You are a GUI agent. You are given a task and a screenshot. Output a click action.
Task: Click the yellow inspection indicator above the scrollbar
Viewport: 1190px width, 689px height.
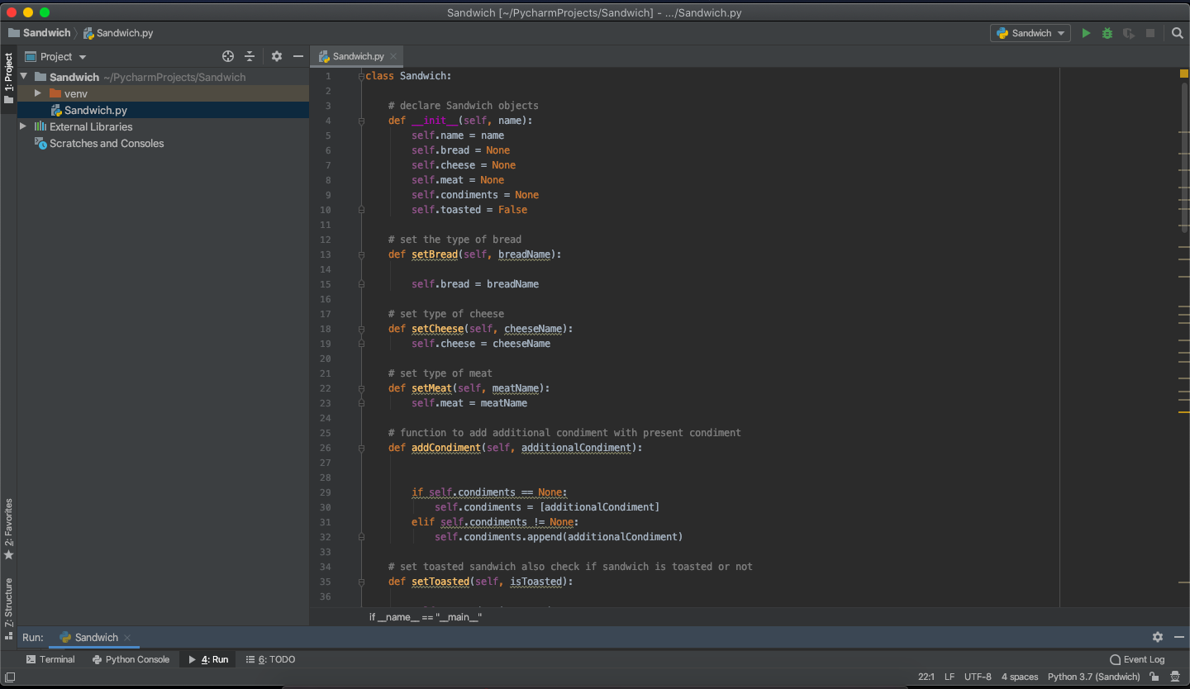pyautogui.click(x=1183, y=74)
